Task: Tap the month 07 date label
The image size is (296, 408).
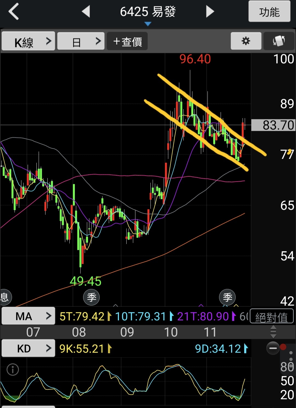Action: pyautogui.click(x=33, y=332)
